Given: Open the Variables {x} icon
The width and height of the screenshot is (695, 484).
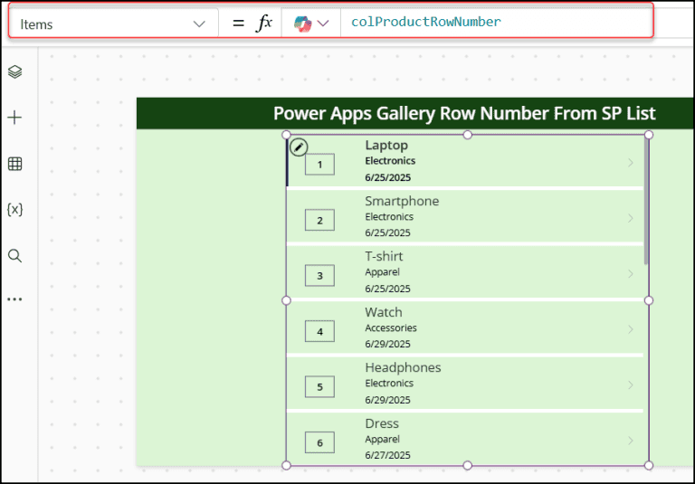Looking at the screenshot, I should tap(15, 209).
